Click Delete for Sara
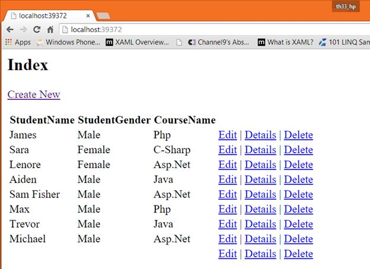The height and width of the screenshot is (269, 370). coord(298,150)
